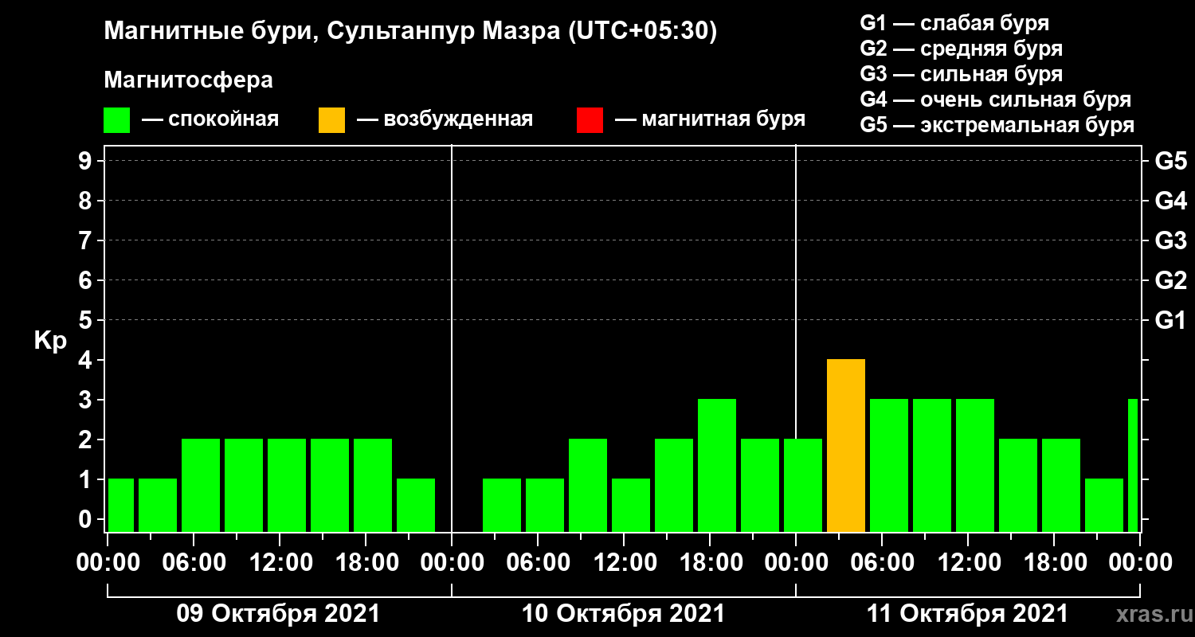Click the '10 Октября 2021' date label
This screenshot has width=1195, height=637.
(x=623, y=614)
